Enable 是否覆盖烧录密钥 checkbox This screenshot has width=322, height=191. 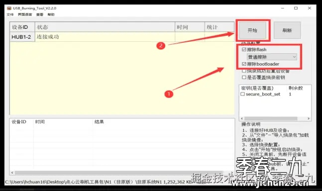244,77
